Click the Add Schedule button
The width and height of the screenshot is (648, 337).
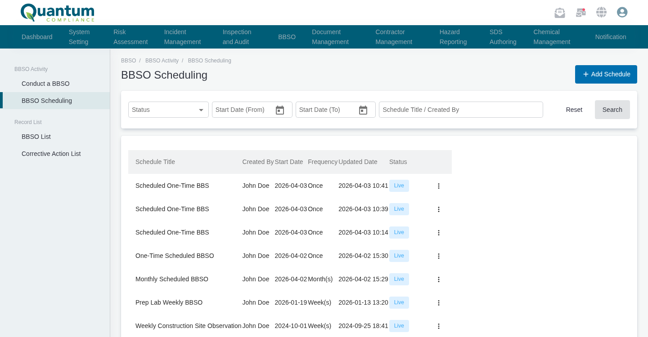click(606, 74)
